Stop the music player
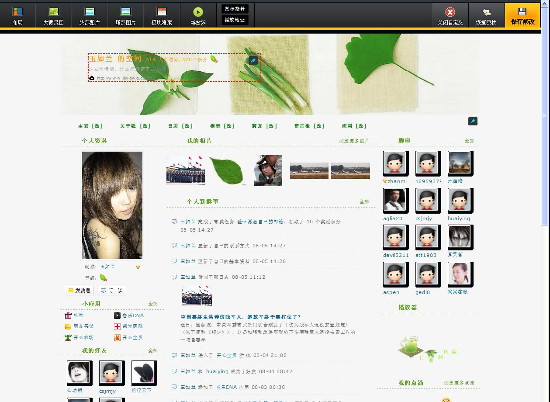This screenshot has height=402, width=550. (422, 358)
